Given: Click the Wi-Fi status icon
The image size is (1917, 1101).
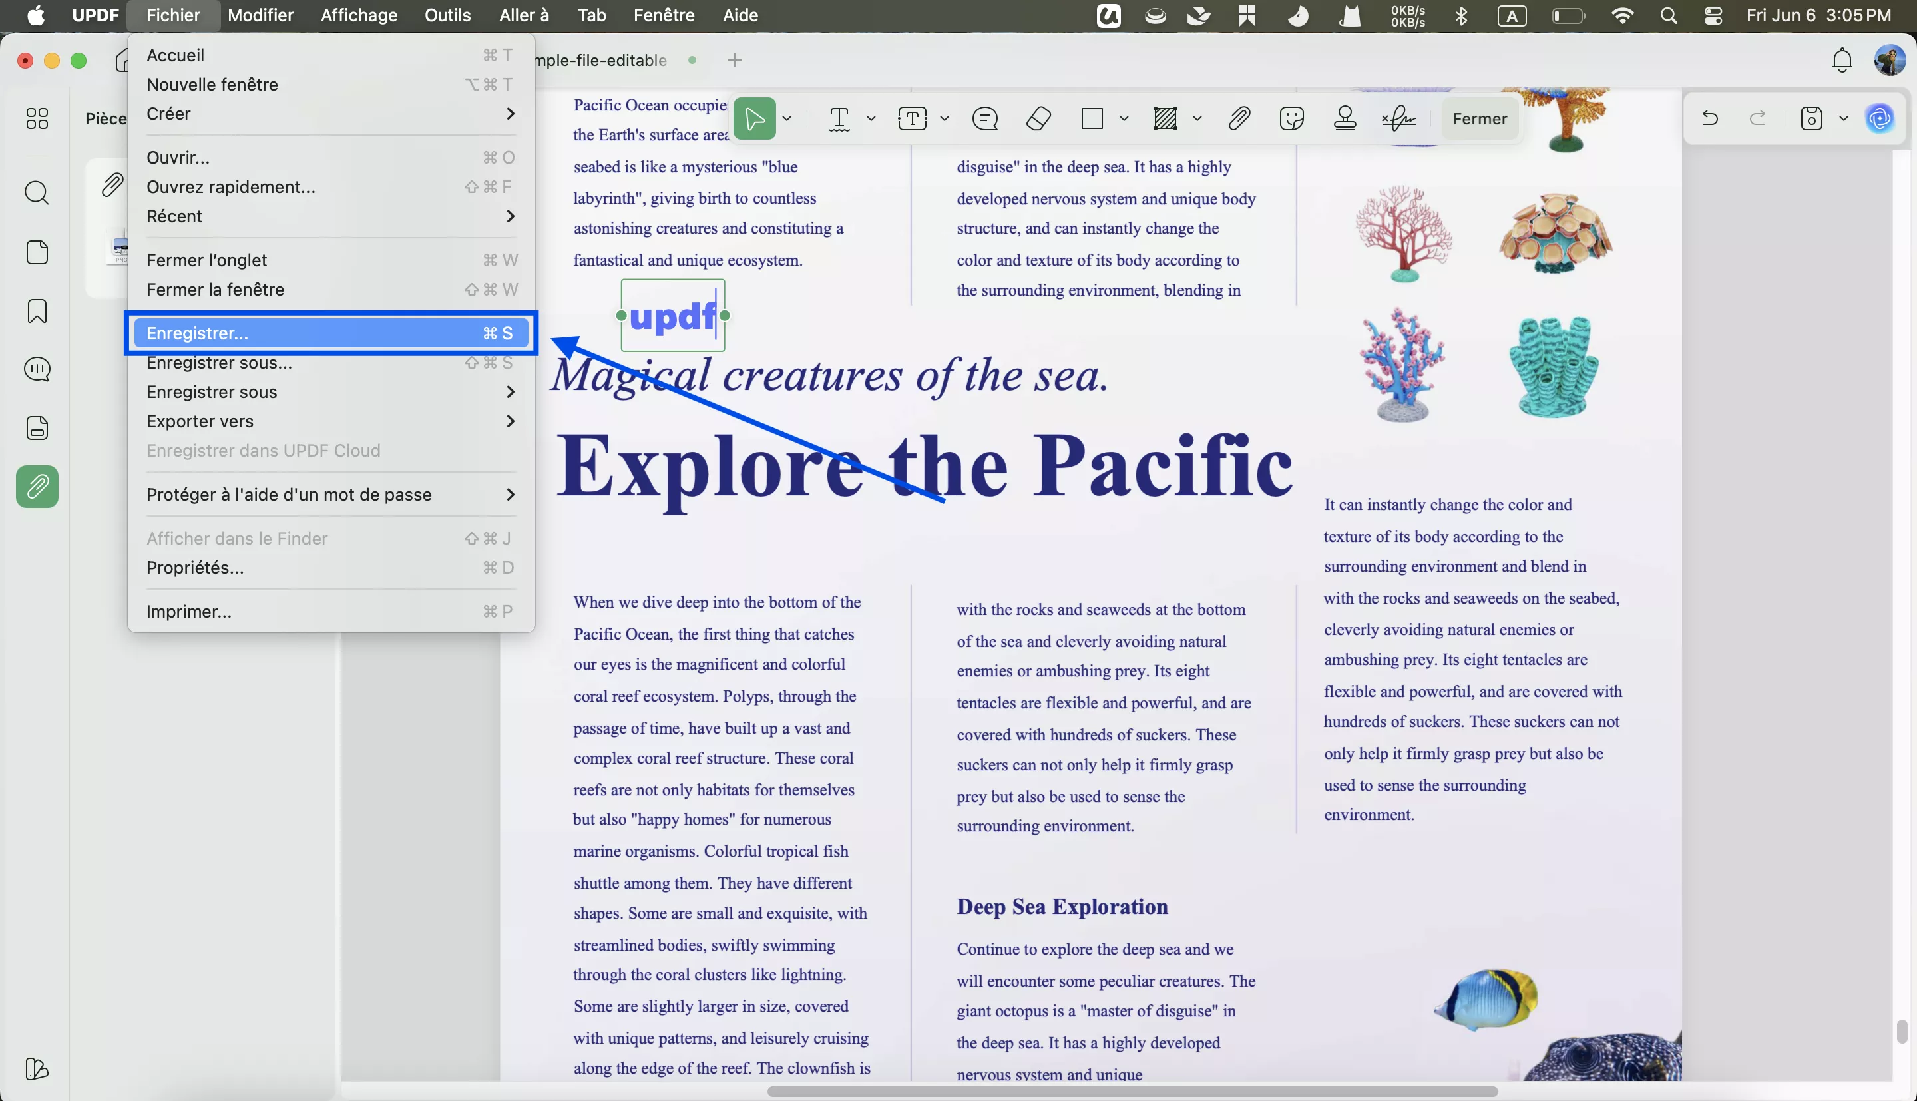Looking at the screenshot, I should 1622,15.
